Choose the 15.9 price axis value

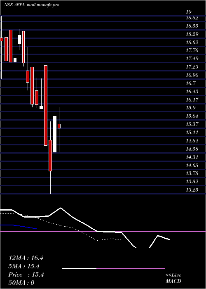(190, 108)
